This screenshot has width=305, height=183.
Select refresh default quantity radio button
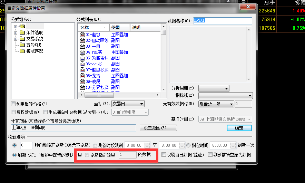(14, 155)
